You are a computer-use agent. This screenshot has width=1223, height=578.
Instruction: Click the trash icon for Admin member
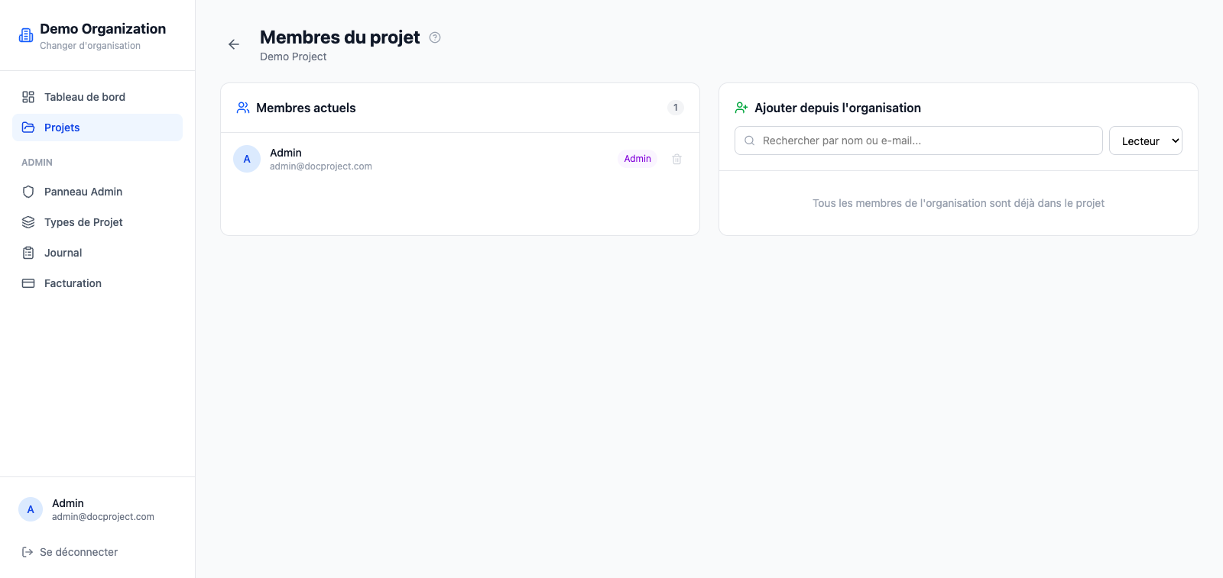pyautogui.click(x=676, y=159)
